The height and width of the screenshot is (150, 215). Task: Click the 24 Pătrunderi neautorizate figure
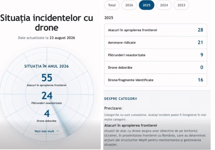pos(47,95)
